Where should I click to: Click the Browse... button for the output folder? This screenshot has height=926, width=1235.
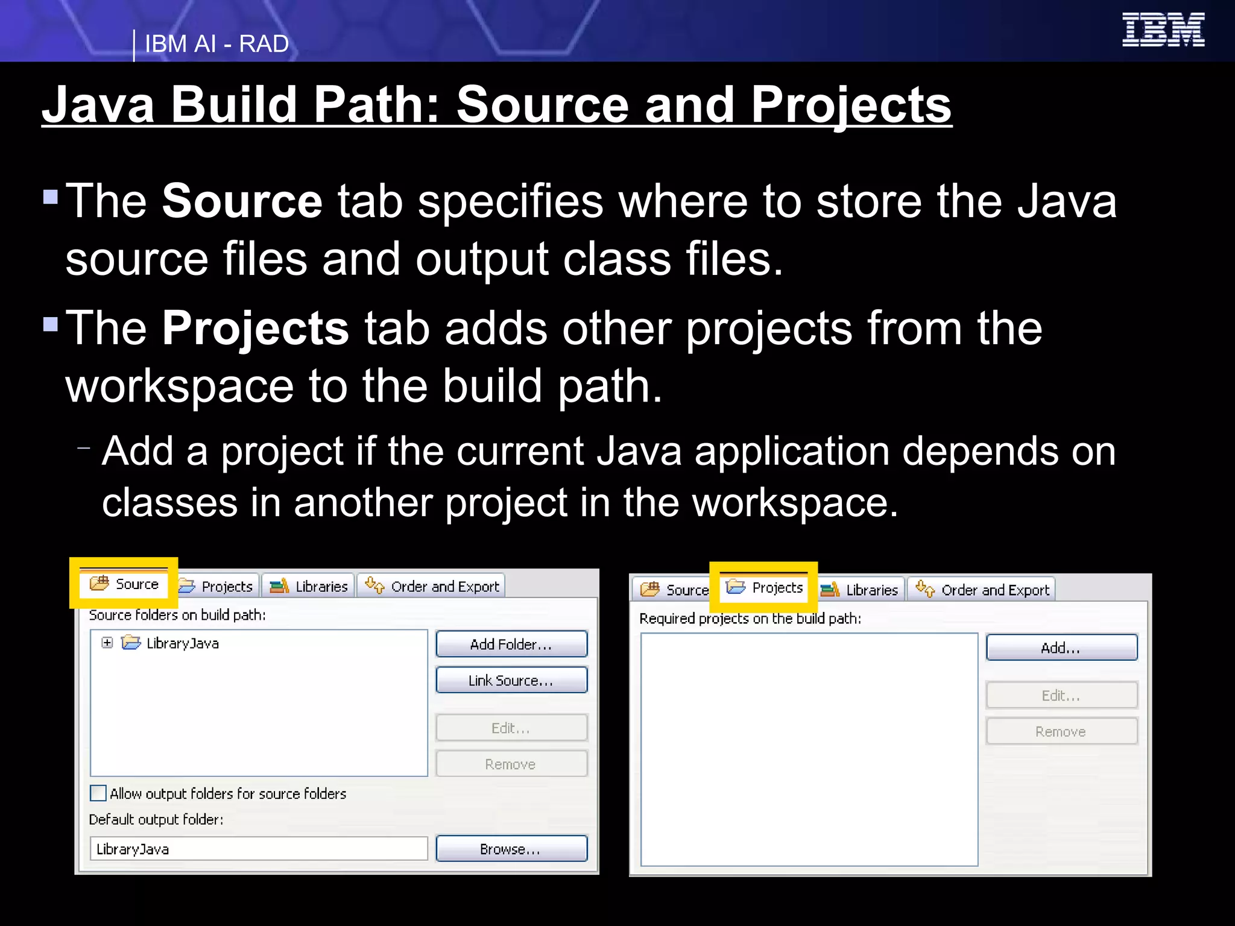511,849
